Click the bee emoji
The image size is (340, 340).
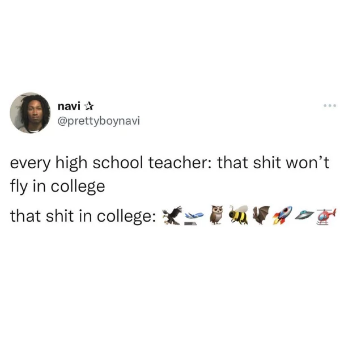[239, 215]
